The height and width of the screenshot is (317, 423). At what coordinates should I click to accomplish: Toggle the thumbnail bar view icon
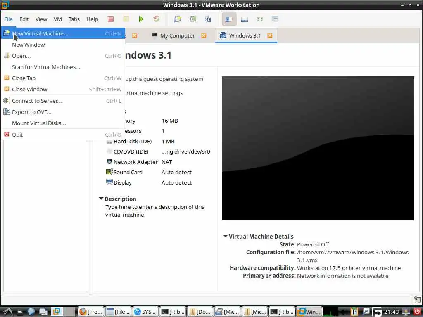coord(245,19)
